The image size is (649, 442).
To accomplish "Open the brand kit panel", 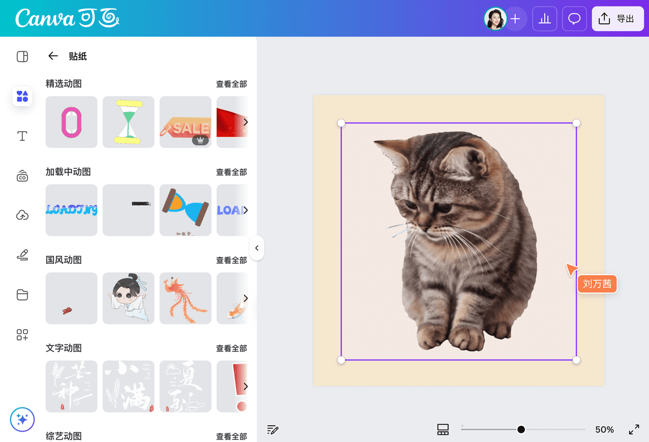I will coord(22,175).
